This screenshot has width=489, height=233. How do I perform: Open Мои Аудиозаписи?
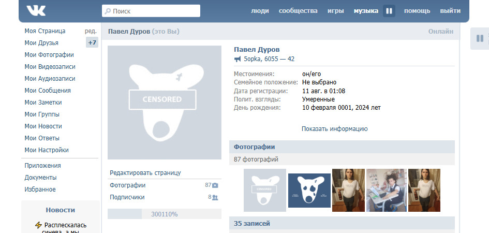coord(50,79)
